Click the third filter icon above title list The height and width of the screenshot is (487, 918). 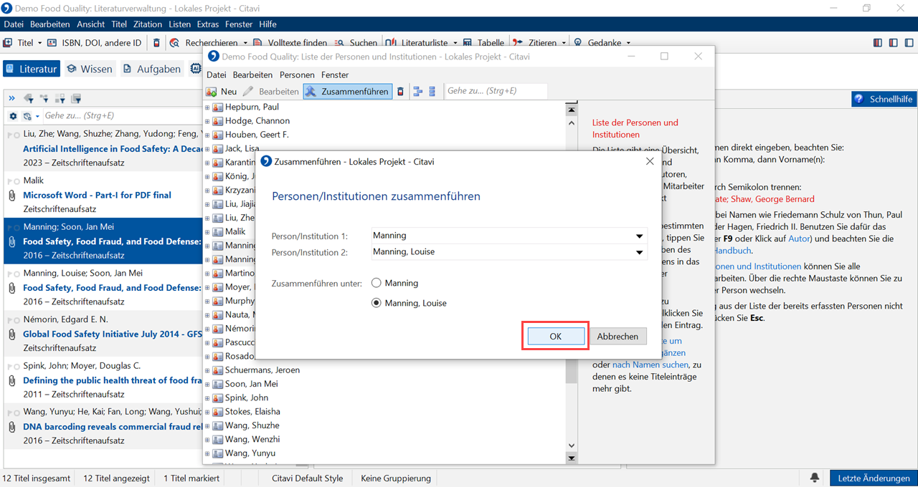click(x=60, y=98)
